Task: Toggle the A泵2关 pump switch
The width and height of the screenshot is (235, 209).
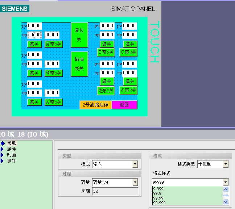Action: 53,102
